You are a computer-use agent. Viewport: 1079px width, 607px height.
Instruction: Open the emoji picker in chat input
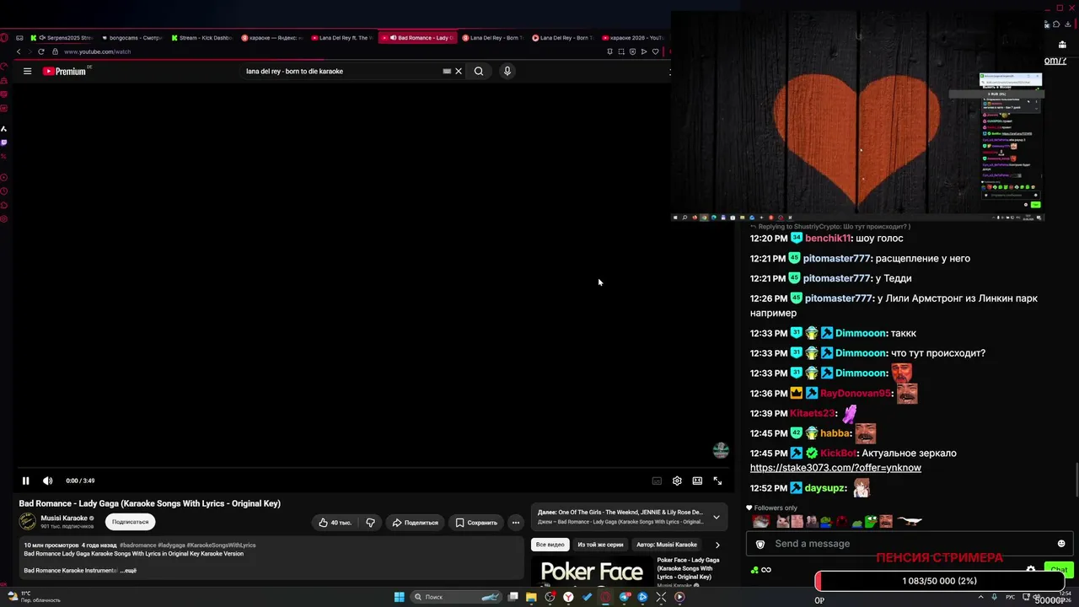click(x=1061, y=544)
